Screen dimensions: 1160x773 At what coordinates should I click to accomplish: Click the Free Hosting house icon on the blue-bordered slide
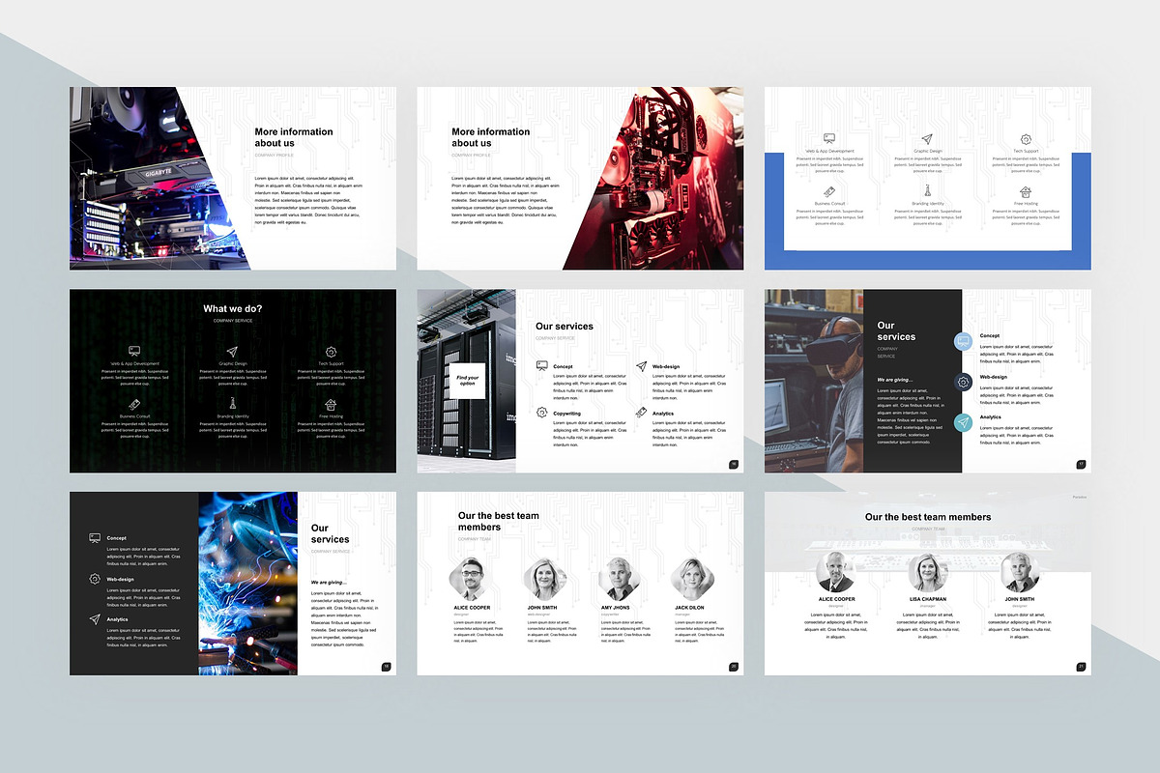point(1026,192)
